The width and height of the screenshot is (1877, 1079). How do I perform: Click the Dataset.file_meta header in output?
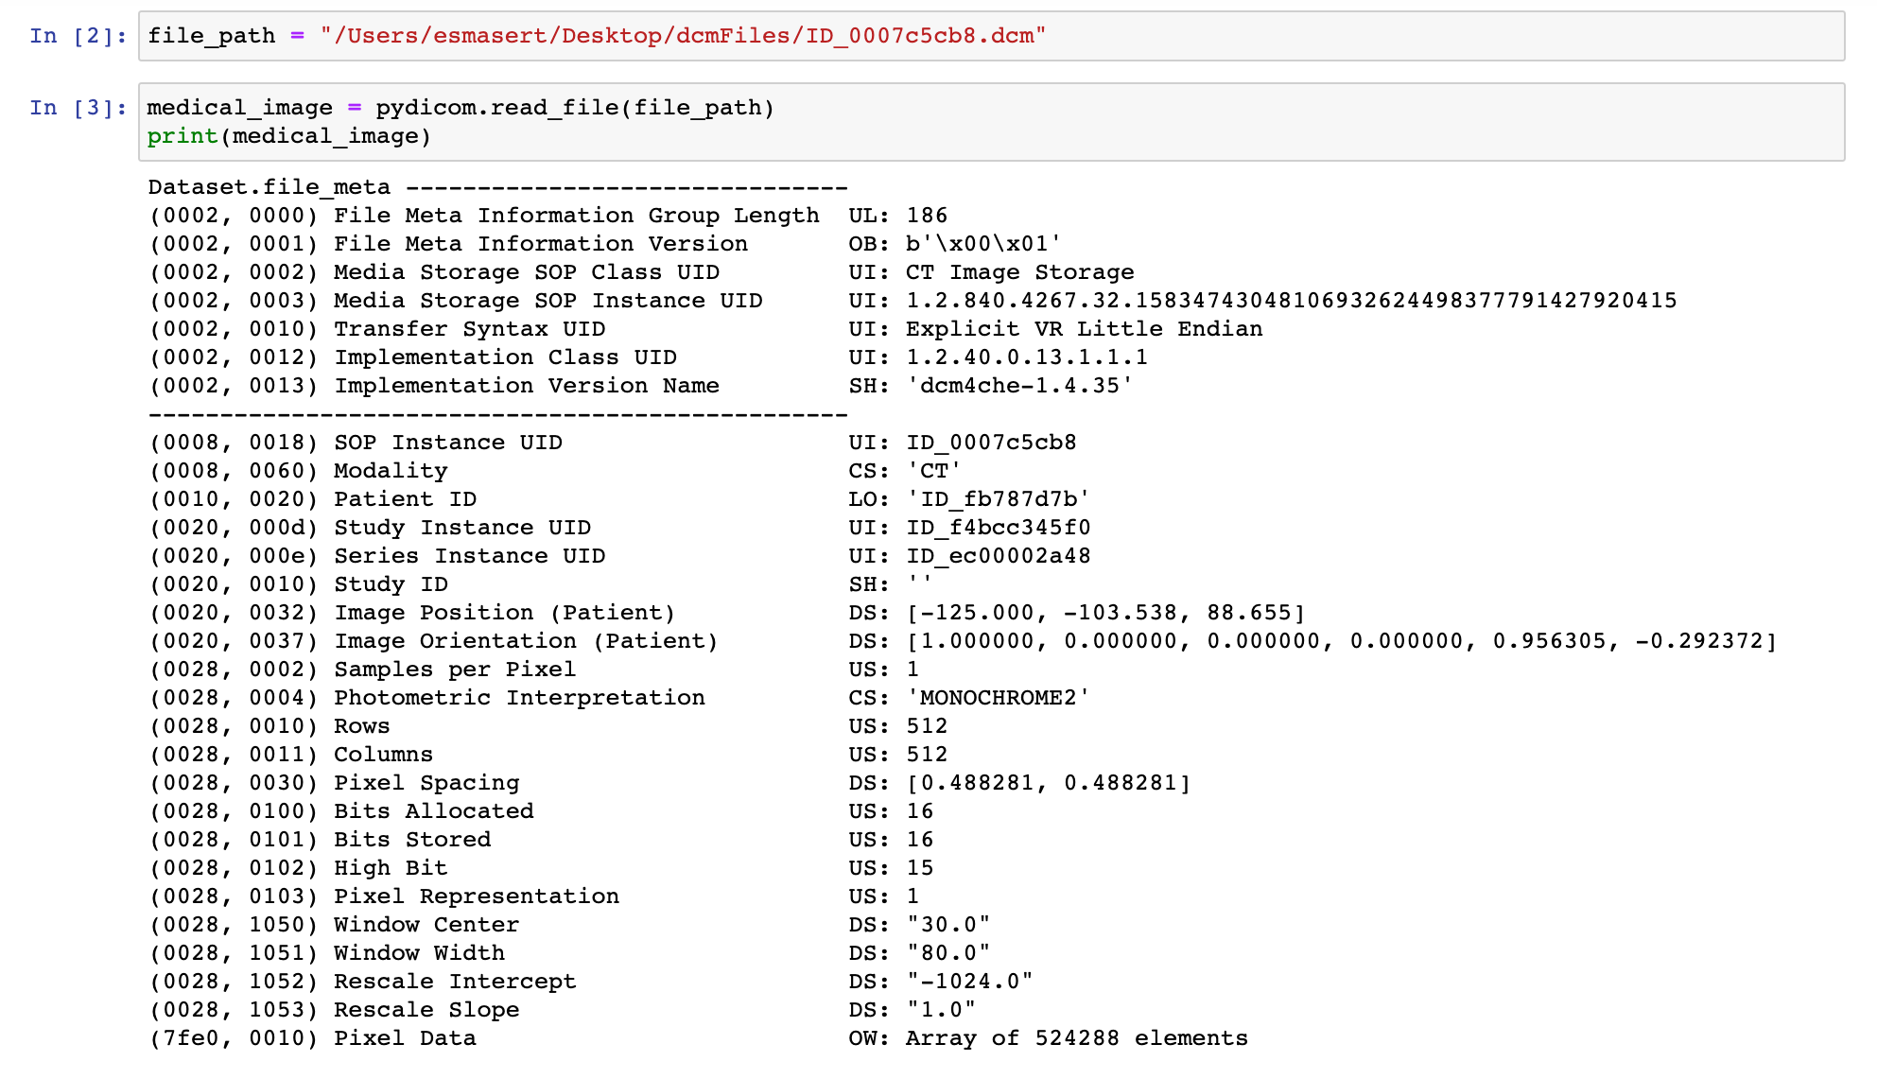tap(269, 187)
